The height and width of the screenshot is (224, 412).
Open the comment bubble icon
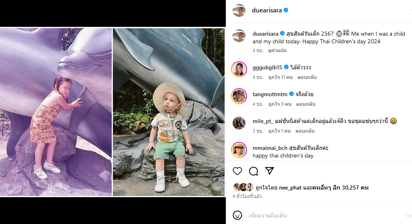click(253, 171)
